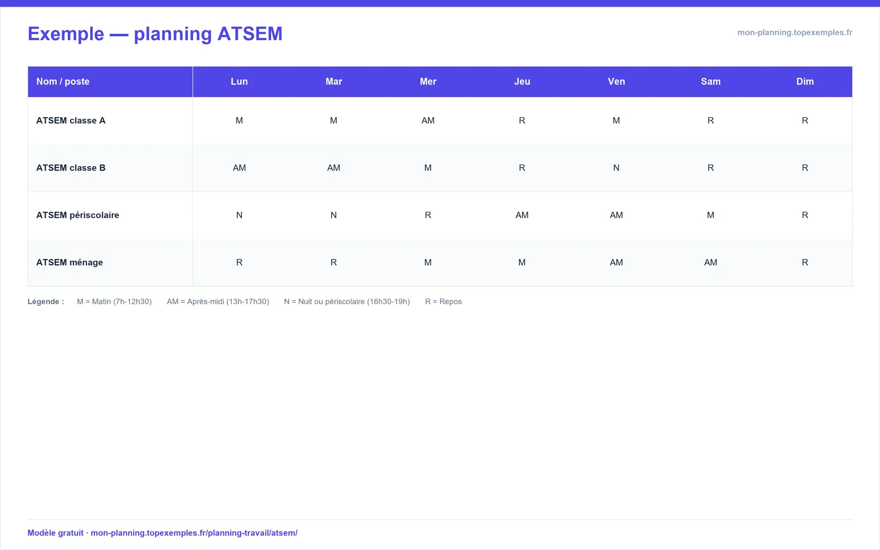Image resolution: width=880 pixels, height=550 pixels.
Task: Select the Ven column header
Action: click(617, 81)
